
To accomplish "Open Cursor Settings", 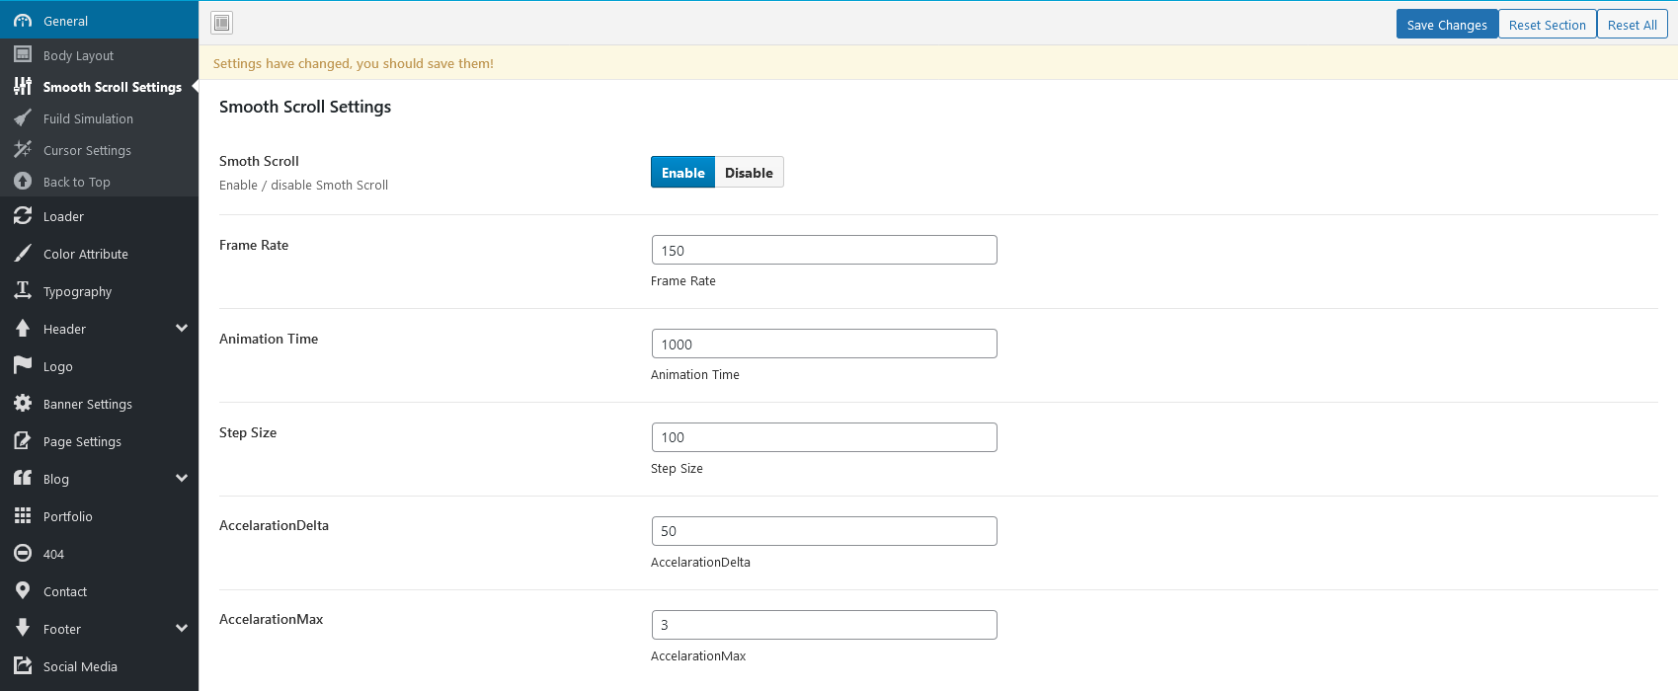I will tap(99, 150).
